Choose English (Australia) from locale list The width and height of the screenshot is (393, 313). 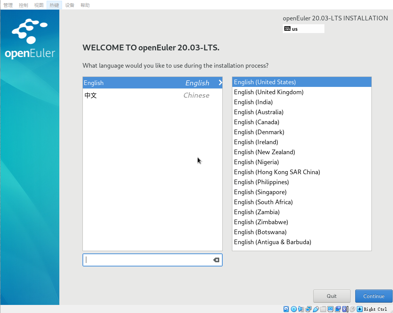click(x=259, y=112)
